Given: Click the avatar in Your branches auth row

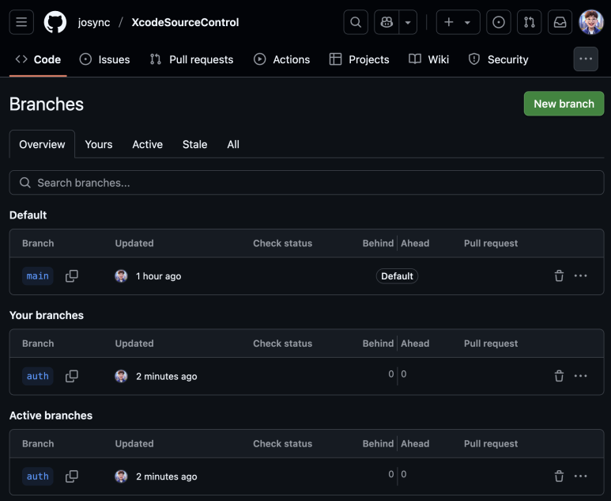Looking at the screenshot, I should (x=121, y=377).
